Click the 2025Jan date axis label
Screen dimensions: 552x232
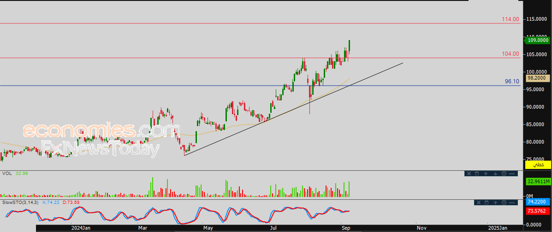(498, 228)
